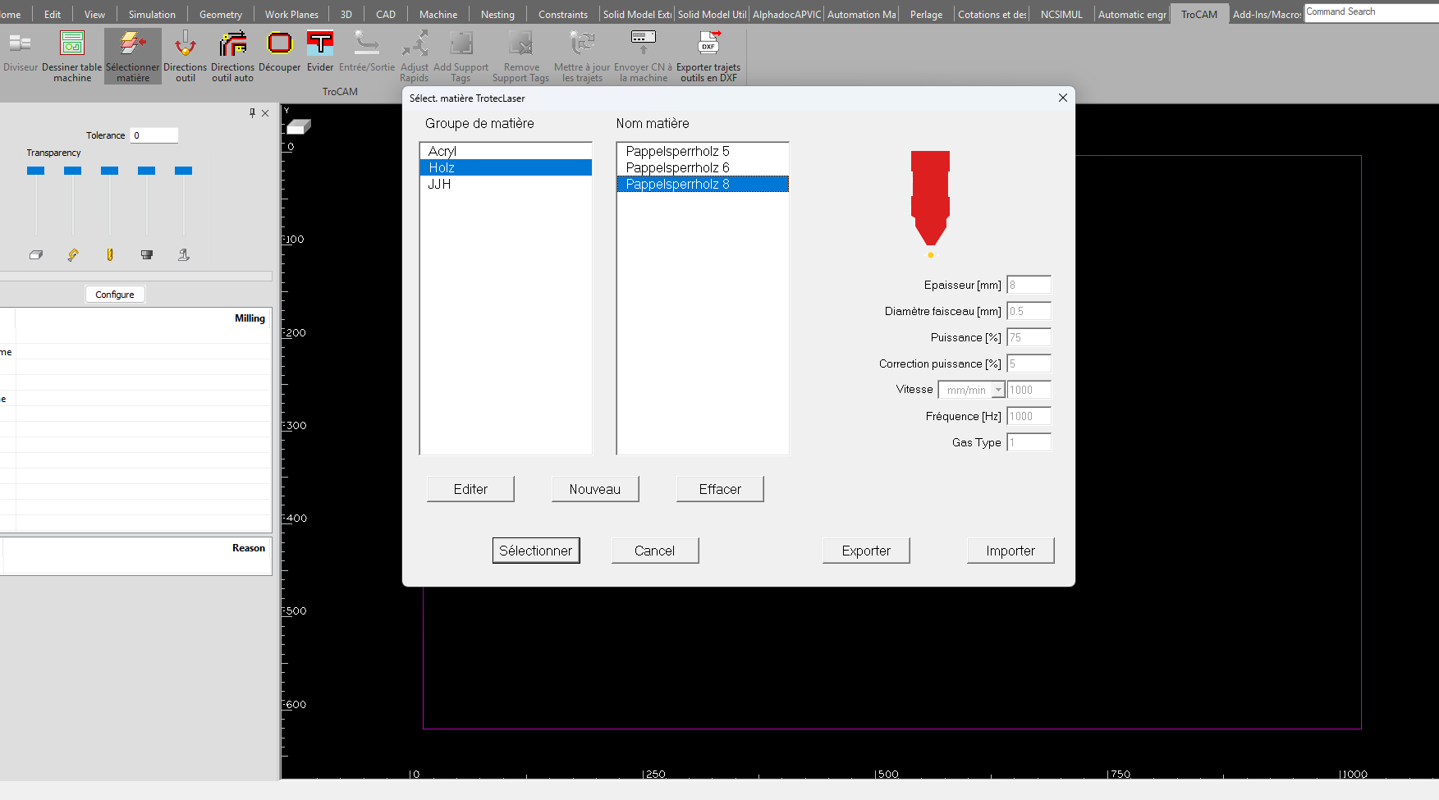Select the Pappelsperrholz 8 material
Viewport: 1439px width, 800px height.
pyautogui.click(x=703, y=184)
